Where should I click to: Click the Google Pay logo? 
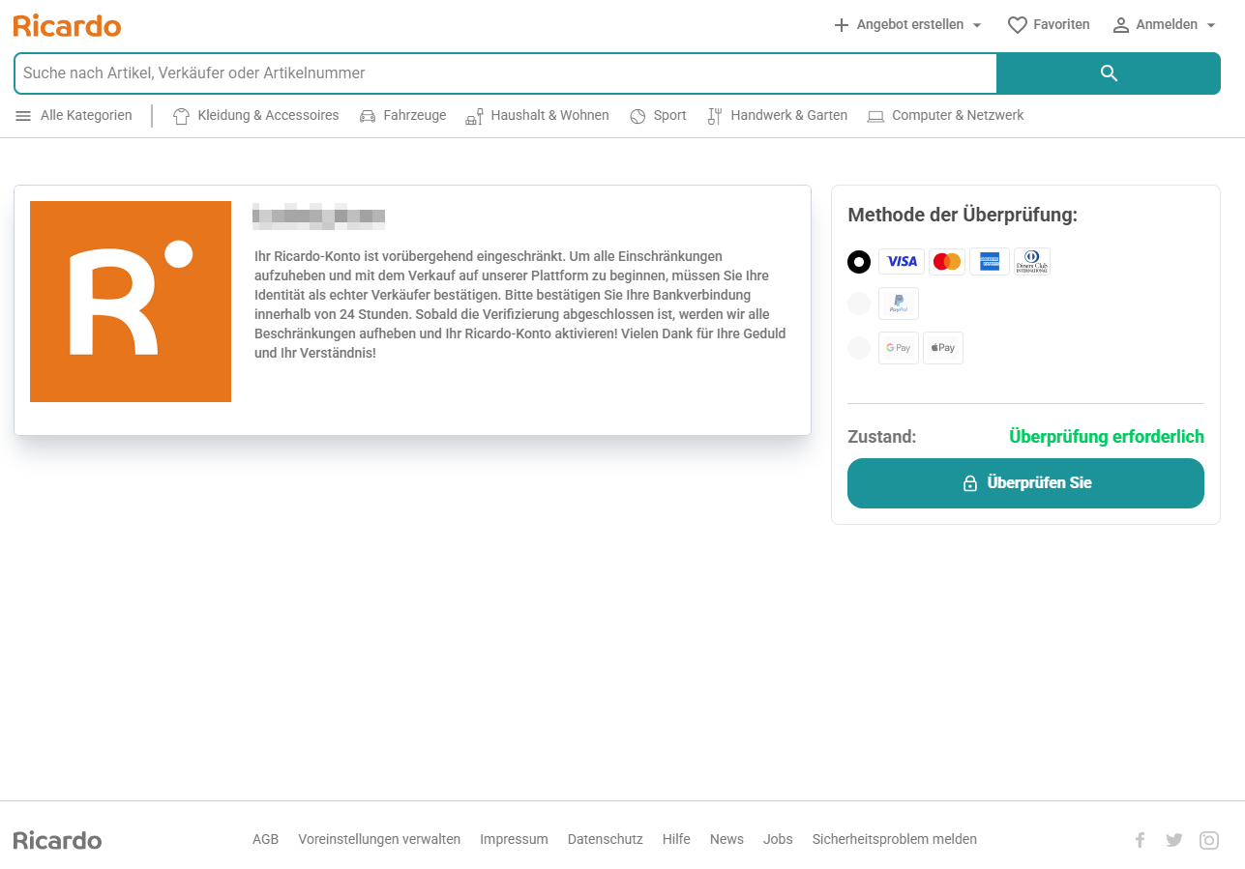tap(899, 348)
